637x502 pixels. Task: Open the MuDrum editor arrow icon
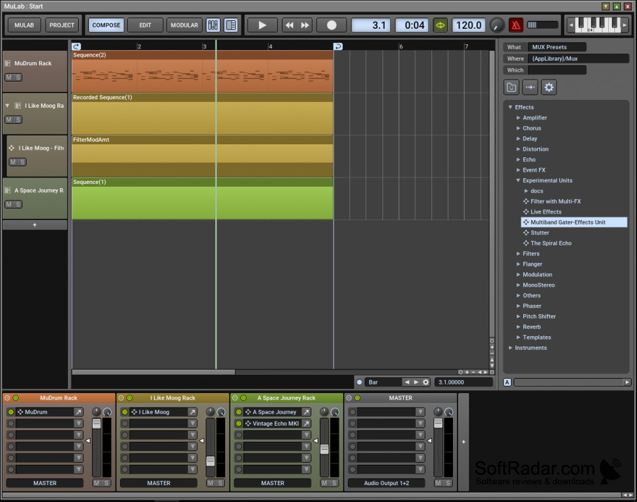coord(78,412)
